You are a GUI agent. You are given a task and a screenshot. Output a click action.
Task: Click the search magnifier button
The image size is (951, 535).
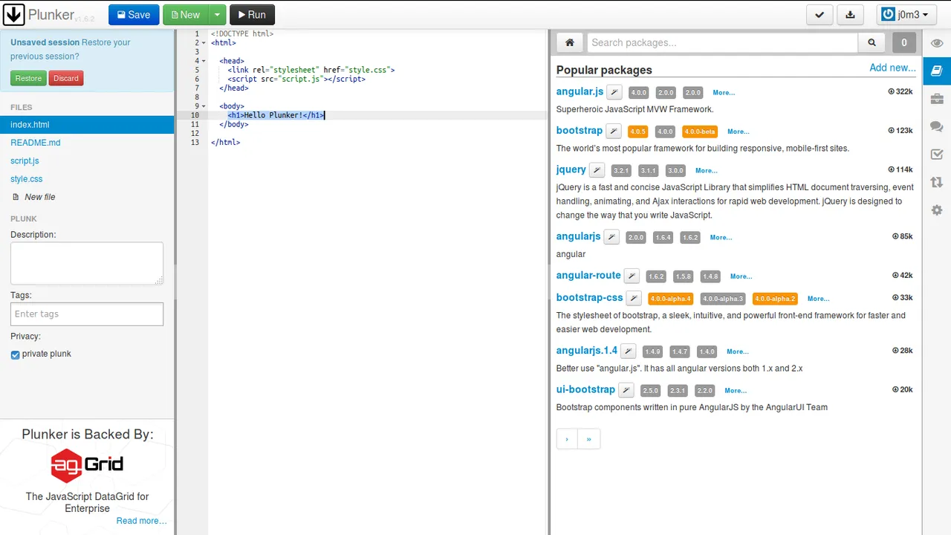point(872,42)
